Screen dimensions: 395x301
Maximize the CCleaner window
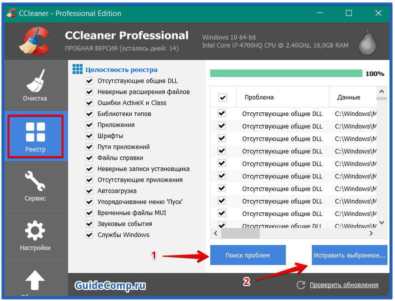click(349, 13)
